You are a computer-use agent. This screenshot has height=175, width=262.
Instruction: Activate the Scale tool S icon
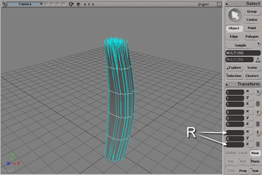[x=258, y=92]
